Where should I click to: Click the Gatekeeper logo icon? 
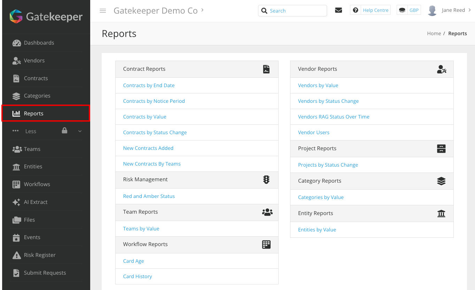(x=16, y=16)
